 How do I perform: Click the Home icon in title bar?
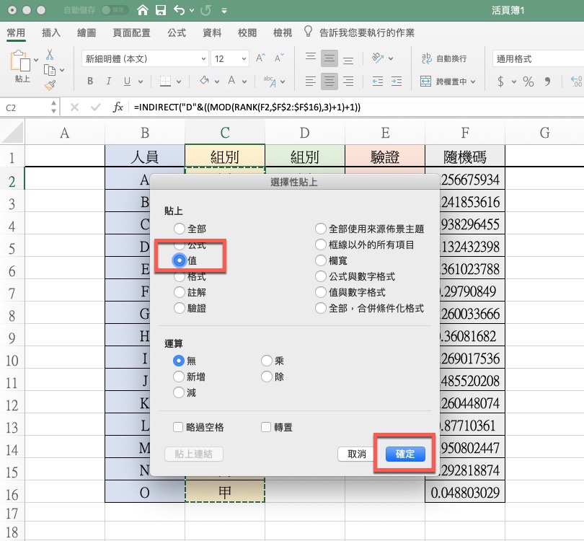[143, 10]
